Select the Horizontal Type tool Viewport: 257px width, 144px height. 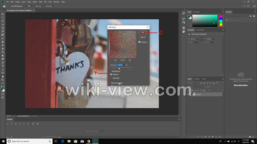pyautogui.click(x=3, y=66)
